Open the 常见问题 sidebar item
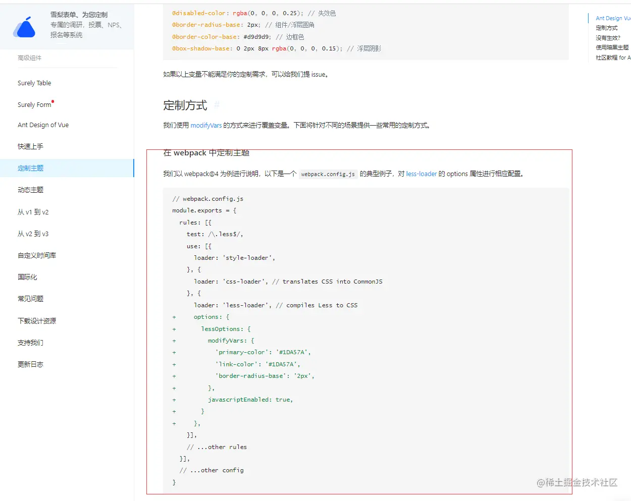The height and width of the screenshot is (501, 631). coord(30,299)
